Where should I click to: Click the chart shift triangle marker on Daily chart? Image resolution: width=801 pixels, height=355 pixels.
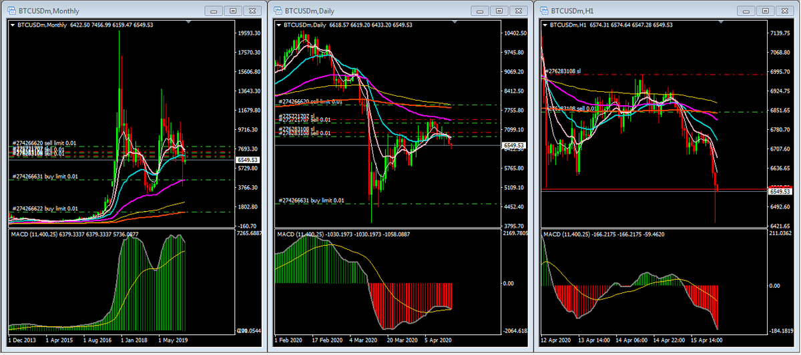pos(453,23)
